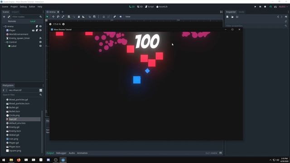
Task: Open snapping options three-dot menu
Action: pyautogui.click(x=99, y=17)
